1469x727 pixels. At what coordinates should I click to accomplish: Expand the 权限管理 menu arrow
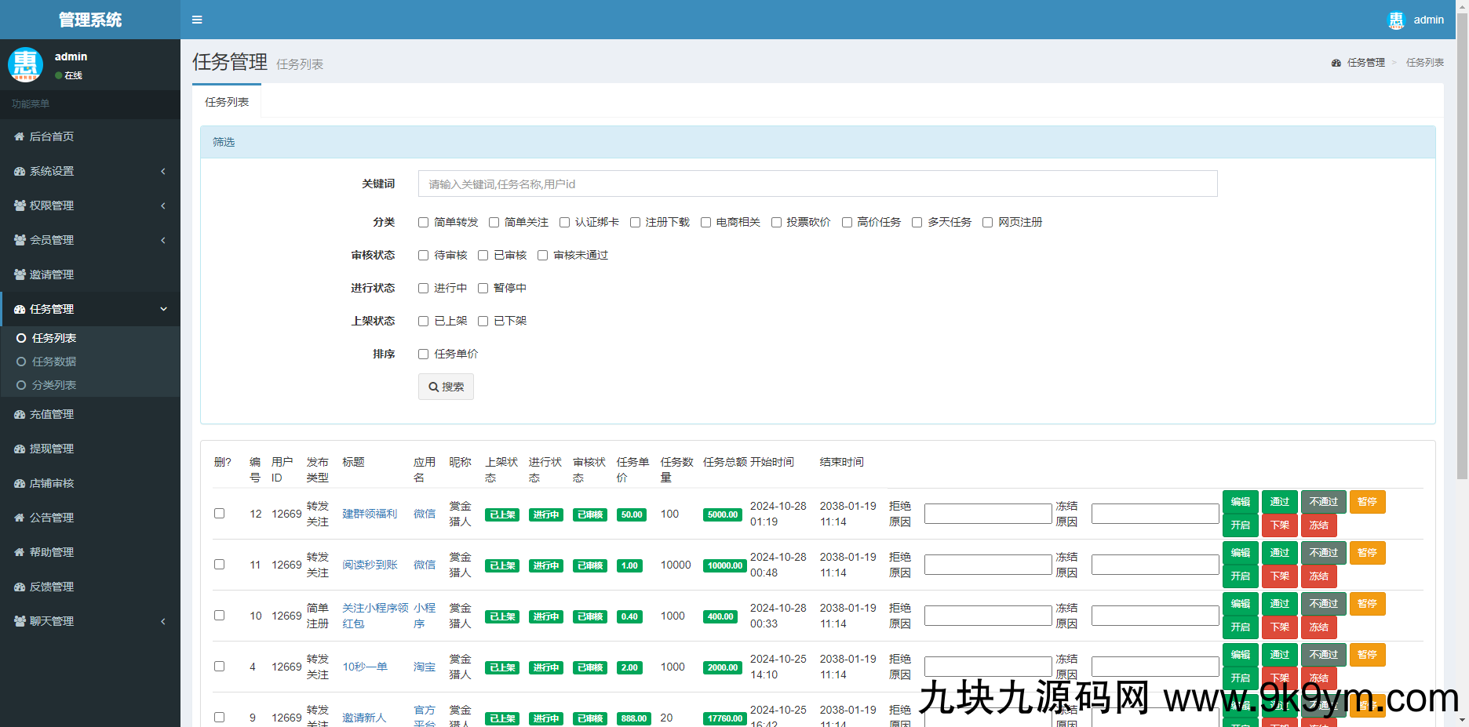163,205
